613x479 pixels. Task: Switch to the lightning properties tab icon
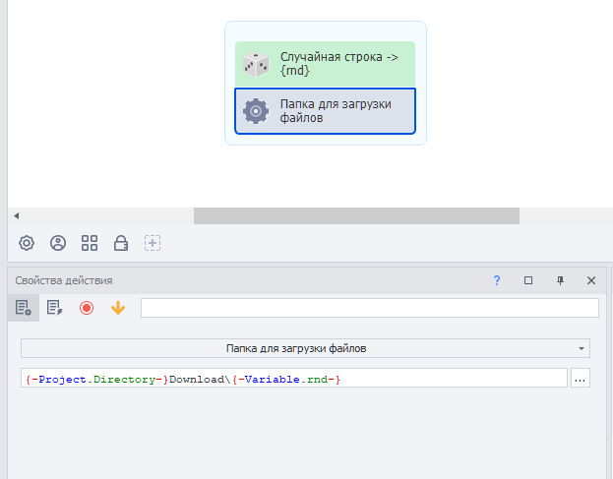(55, 308)
